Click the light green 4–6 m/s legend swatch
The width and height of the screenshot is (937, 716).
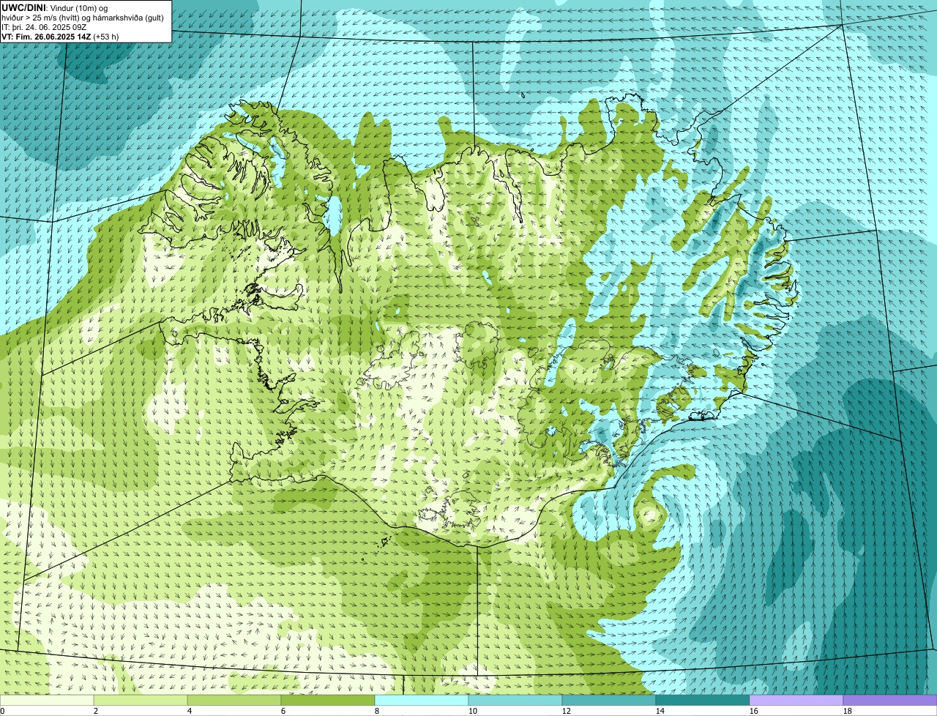(234, 701)
